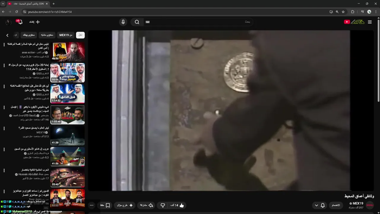Open a new browser tab
Viewport: 380px width, 214px height.
tap(53, 4)
